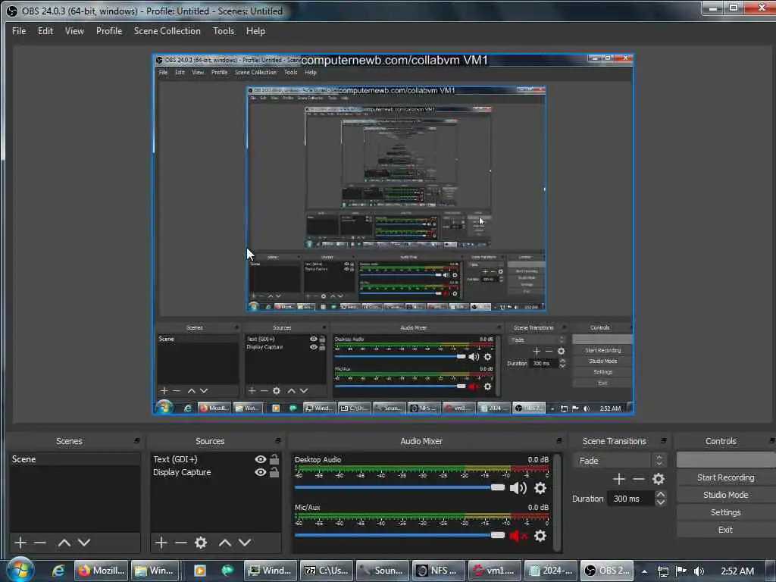Open the Windows Start button
776x582 pixels.
pos(20,570)
